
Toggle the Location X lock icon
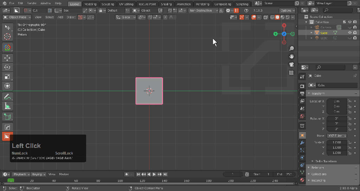[x=349, y=101]
